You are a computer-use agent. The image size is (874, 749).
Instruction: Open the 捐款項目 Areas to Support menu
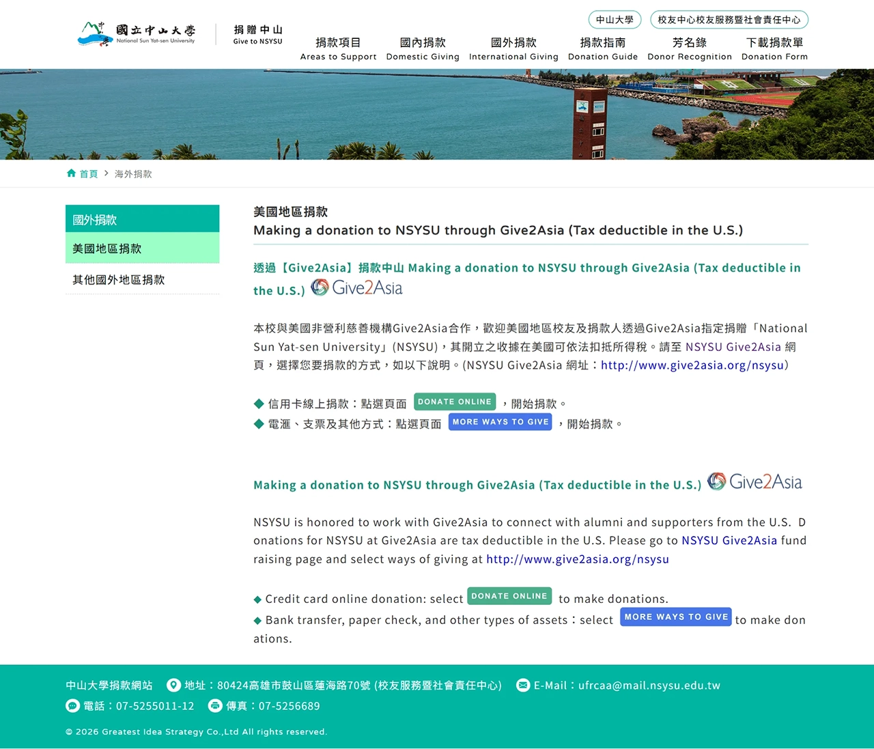click(339, 48)
